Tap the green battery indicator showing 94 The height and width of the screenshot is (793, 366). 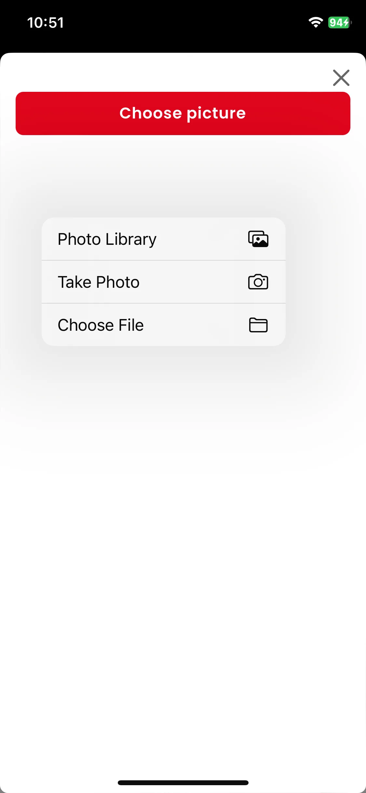point(340,22)
